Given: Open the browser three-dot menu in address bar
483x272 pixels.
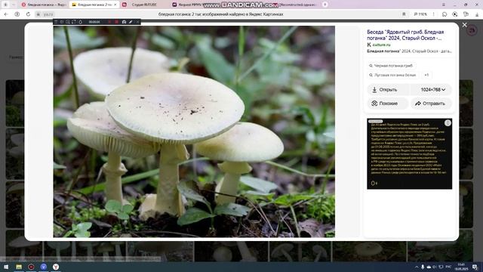Looking at the screenshot, I should tap(434, 14).
